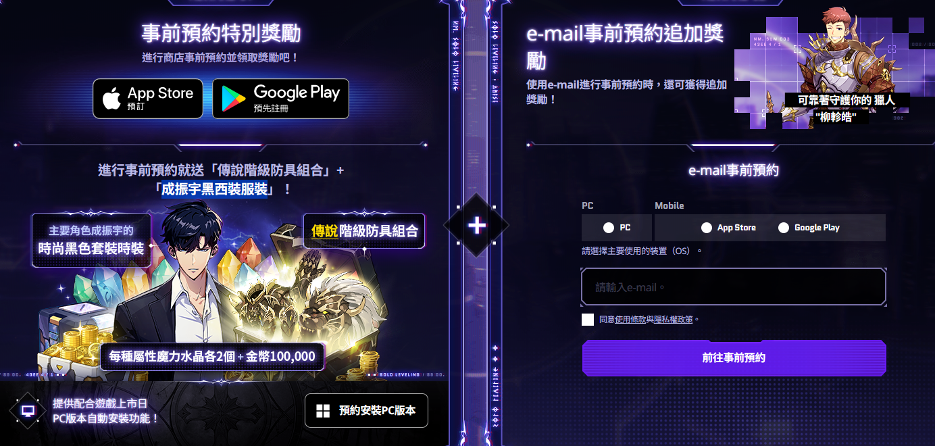Check the terms and privacy agreement box
Image resolution: width=935 pixels, height=446 pixels.
[588, 320]
